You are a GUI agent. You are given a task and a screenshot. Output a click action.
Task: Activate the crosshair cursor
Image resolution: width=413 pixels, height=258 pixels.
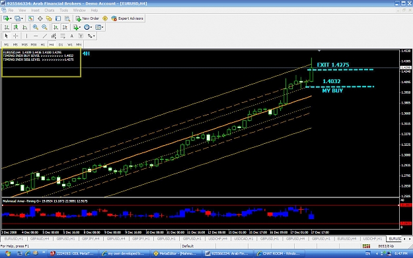tap(16, 36)
